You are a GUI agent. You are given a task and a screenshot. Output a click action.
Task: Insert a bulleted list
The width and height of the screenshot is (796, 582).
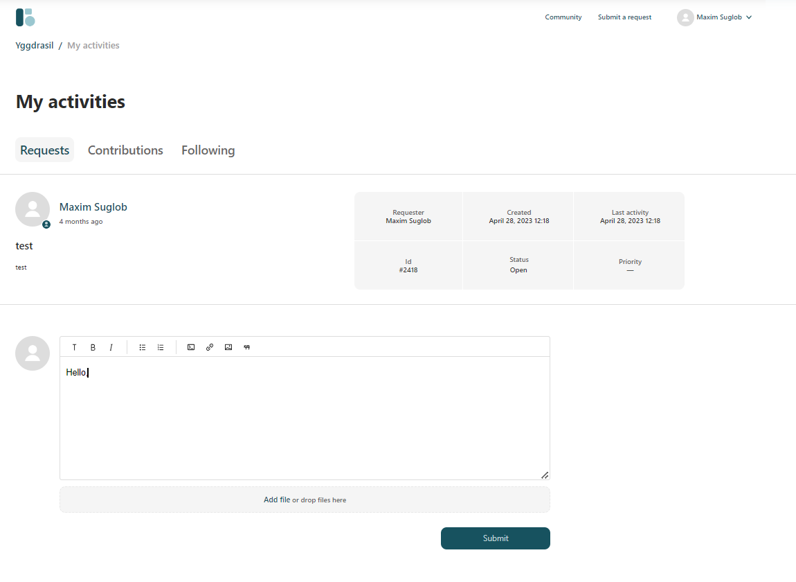(x=143, y=347)
